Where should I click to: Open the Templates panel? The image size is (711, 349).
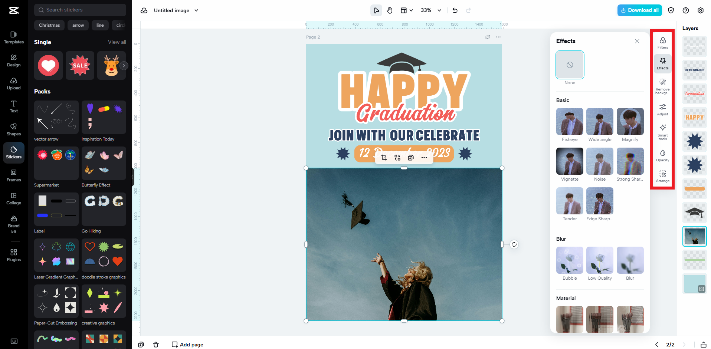tap(13, 37)
